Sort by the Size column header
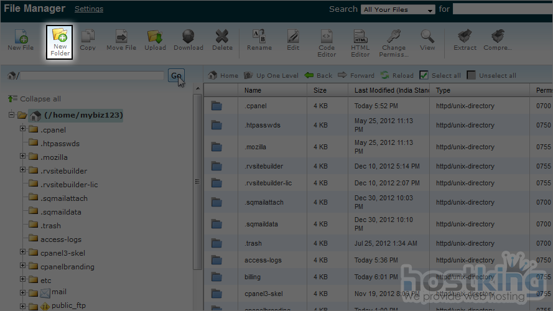This screenshot has height=311, width=553. (320, 90)
